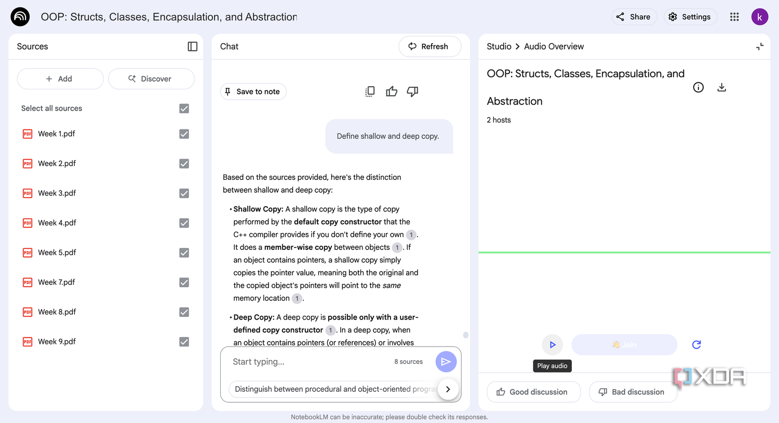Save the response to note
The image size is (779, 423).
point(253,91)
